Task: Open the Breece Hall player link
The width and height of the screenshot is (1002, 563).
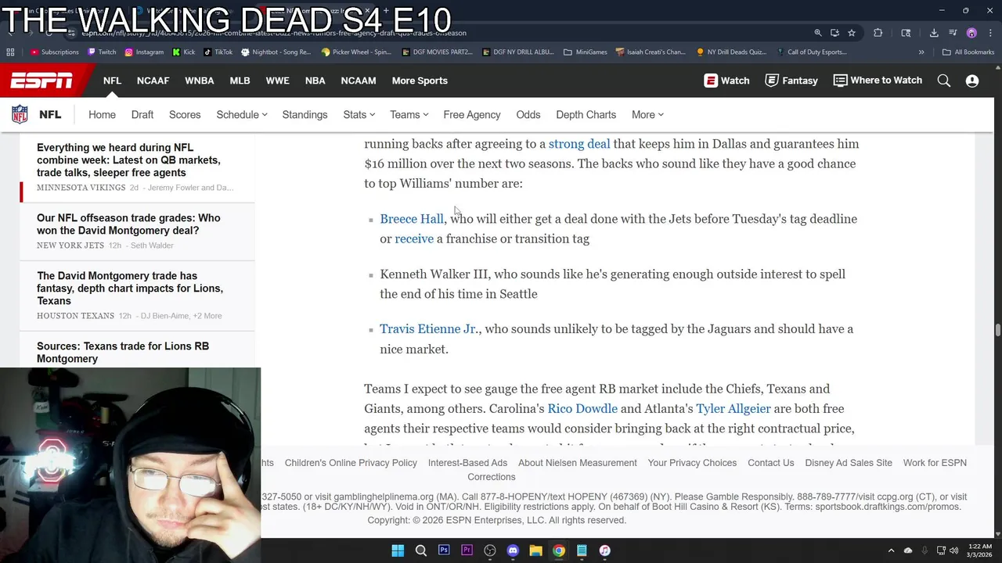Action: (x=412, y=219)
